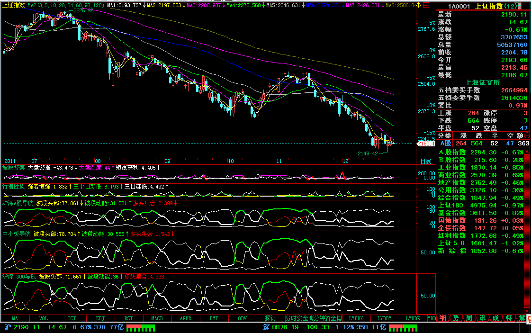Select the 国债指数 row
531x333 pixels.
coord(481,221)
